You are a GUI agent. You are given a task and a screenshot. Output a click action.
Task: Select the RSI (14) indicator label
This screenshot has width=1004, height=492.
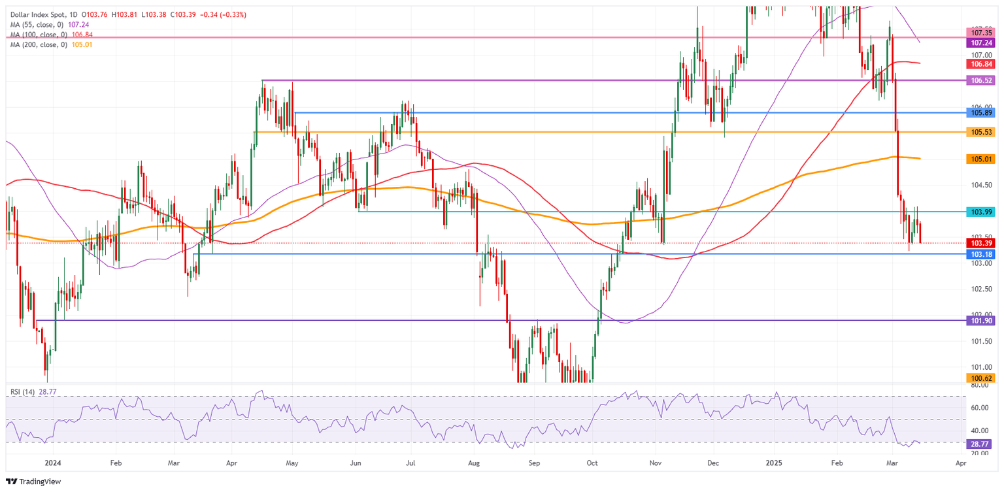22,393
